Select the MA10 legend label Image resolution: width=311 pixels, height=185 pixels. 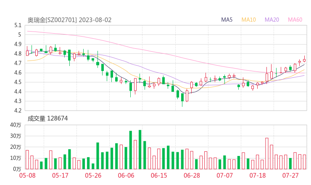point(248,20)
